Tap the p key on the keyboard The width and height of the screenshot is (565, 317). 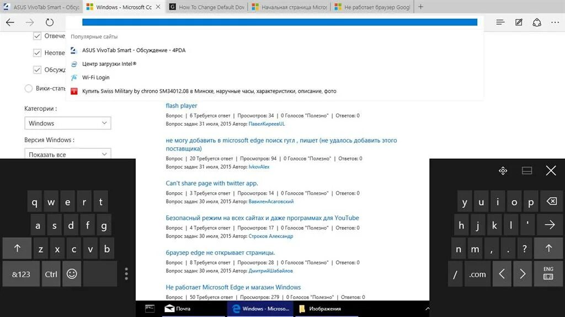[531, 202]
